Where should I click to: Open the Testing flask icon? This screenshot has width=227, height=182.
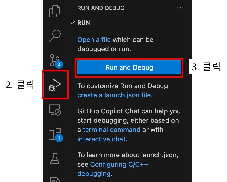pyautogui.click(x=55, y=158)
